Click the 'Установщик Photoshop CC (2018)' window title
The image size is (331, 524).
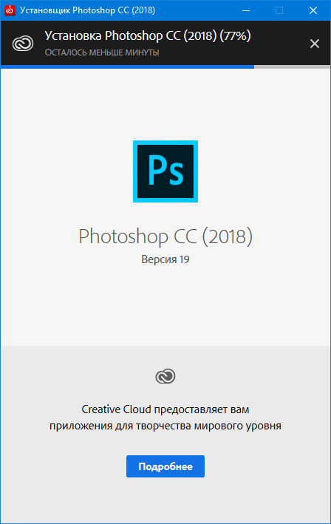[87, 10]
